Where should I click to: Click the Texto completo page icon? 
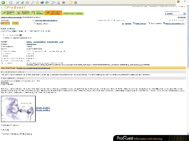134,23
